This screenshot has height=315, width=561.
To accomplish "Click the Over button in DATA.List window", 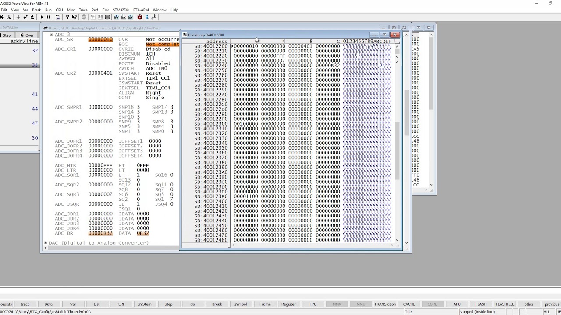I will pyautogui.click(x=27, y=35).
